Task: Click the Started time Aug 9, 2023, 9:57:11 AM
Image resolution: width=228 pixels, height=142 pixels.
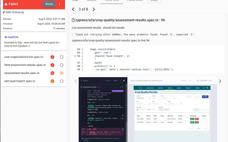Action: (x=52, y=19)
